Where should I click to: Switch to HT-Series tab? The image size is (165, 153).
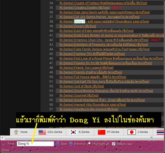[x=109, y=132]
